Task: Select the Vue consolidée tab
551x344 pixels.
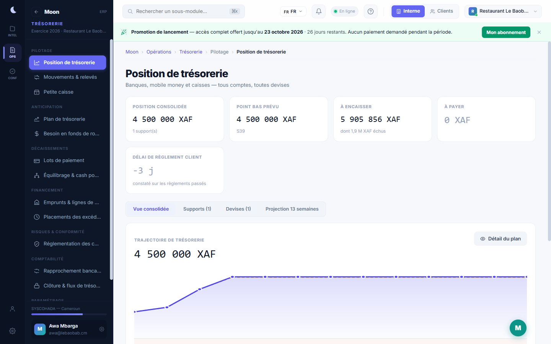Action: (151, 209)
